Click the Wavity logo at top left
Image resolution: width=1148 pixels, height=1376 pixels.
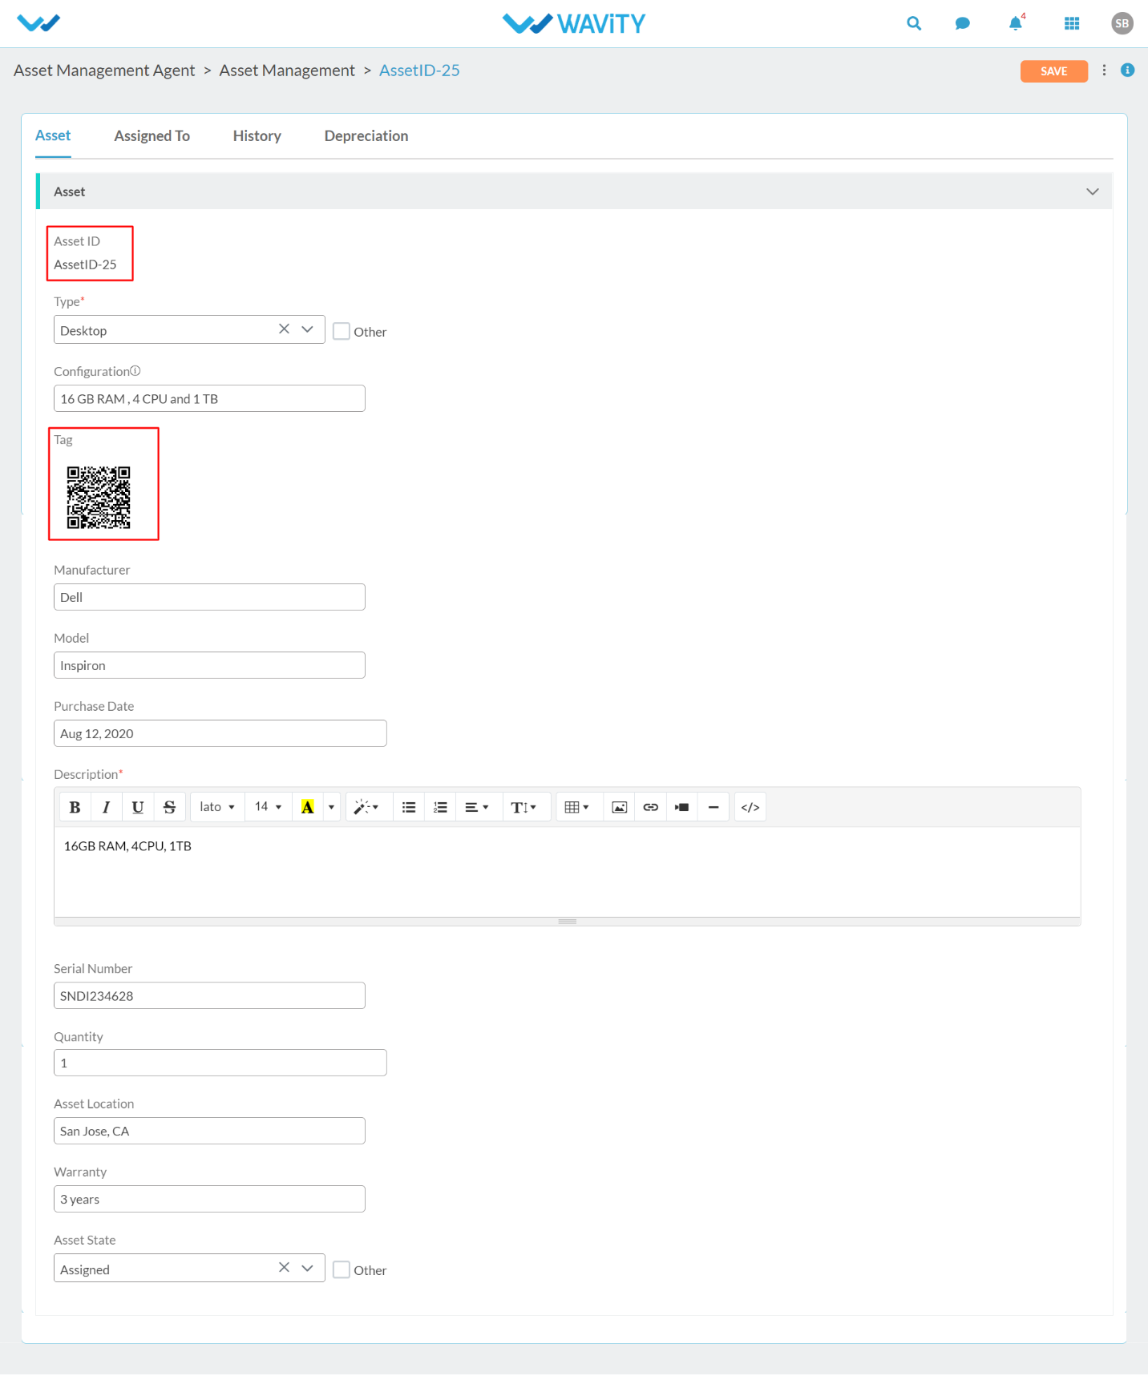38,23
